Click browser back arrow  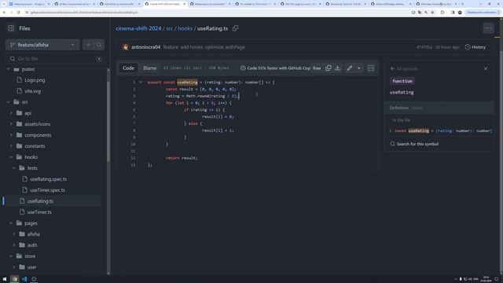pyautogui.click(x=4, y=13)
